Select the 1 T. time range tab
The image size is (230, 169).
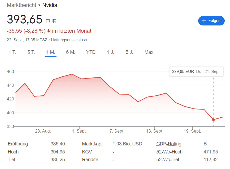click(12, 52)
